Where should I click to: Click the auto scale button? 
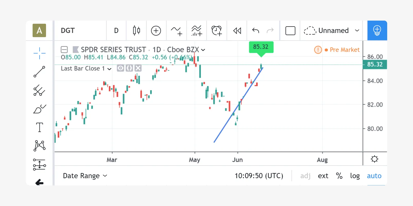[x=374, y=176]
